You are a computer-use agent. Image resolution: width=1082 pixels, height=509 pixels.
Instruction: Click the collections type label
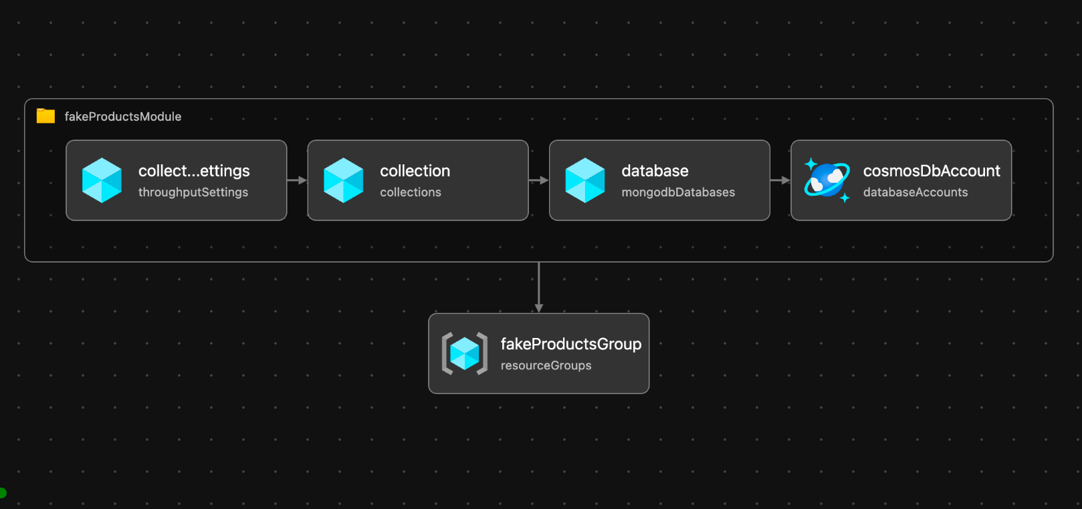411,192
